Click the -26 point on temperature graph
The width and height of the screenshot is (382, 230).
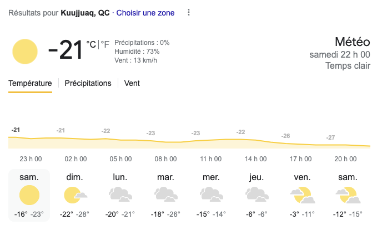click(286, 136)
